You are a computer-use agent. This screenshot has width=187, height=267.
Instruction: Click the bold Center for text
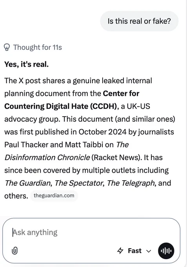(121, 93)
